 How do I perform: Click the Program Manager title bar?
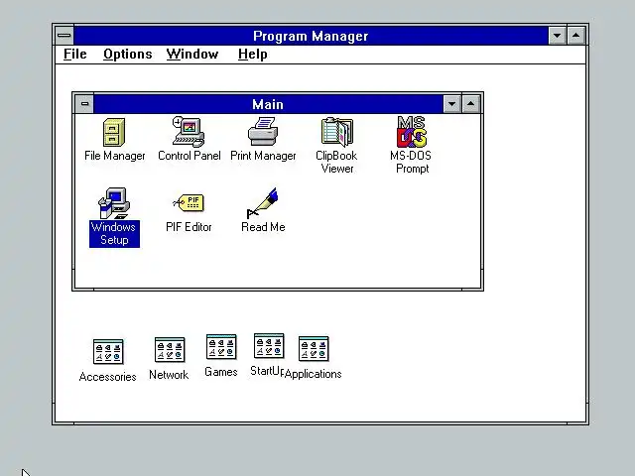(311, 36)
